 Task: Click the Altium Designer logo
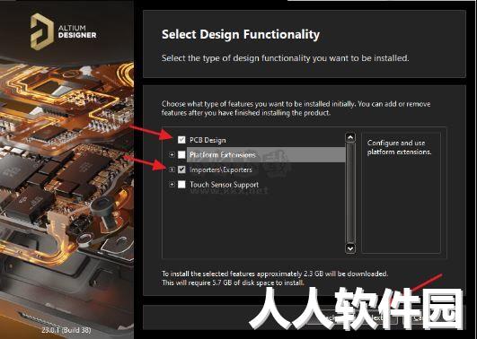[x=63, y=31]
